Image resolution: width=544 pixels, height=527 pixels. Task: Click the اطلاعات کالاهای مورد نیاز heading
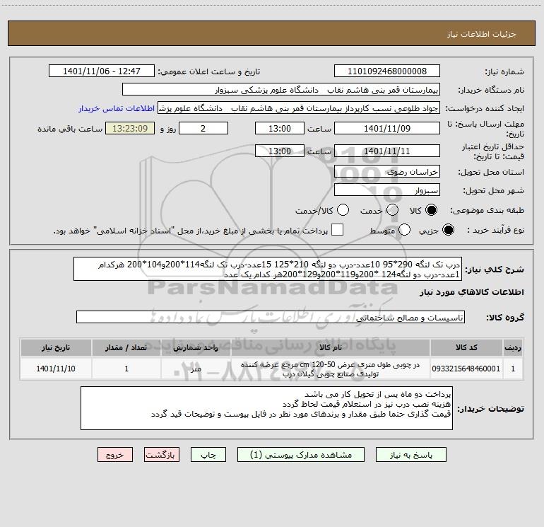click(x=471, y=292)
